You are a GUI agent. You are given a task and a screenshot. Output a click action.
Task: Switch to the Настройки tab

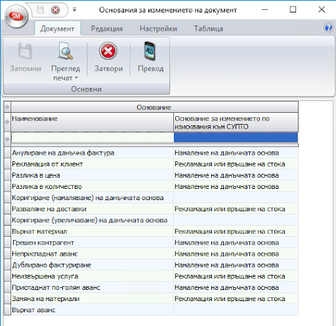(158, 29)
